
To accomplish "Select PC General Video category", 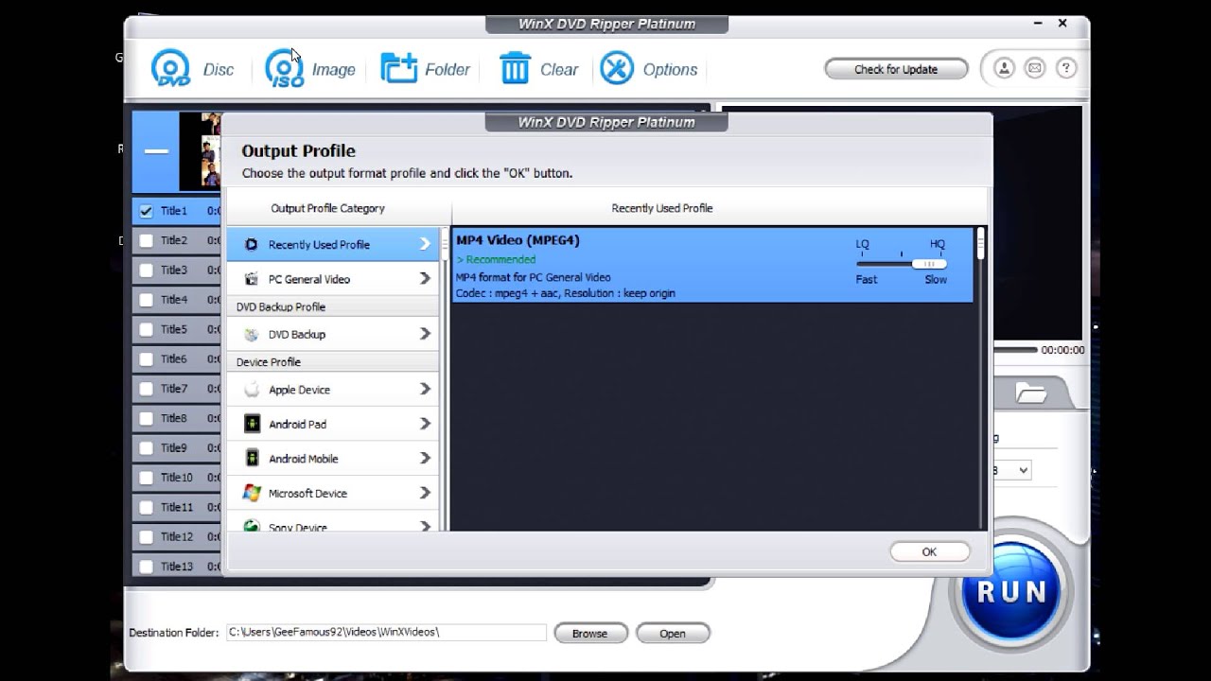I will tap(333, 279).
